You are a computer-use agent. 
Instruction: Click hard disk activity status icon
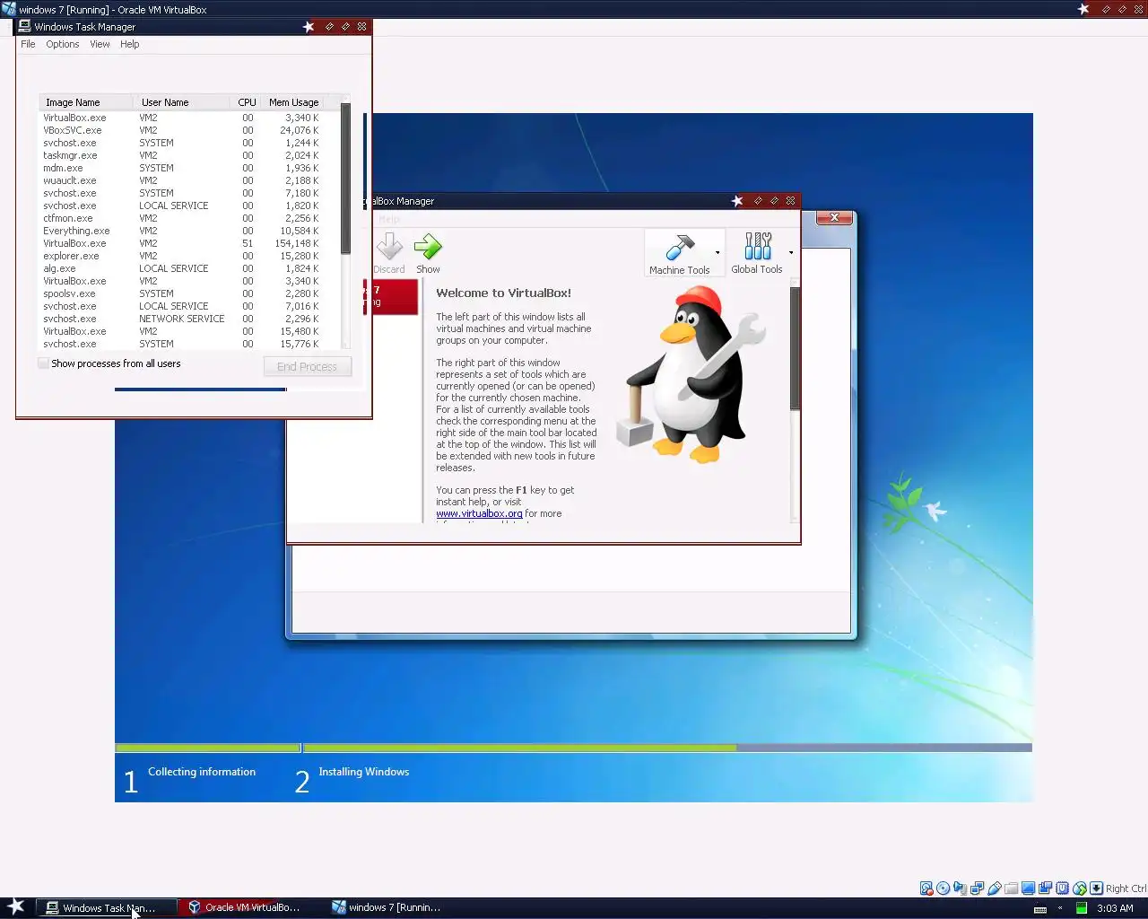(926, 888)
